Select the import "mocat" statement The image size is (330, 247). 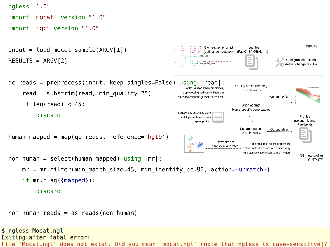[57, 17]
